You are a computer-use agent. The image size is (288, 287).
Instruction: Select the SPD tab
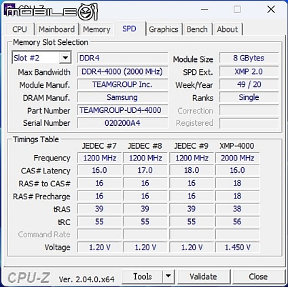pos(129,29)
